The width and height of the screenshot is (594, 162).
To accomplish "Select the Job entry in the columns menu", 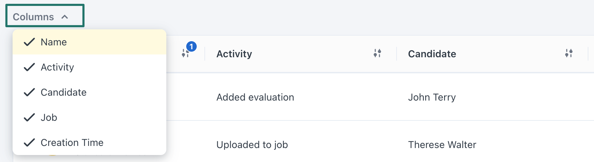I will coord(89,117).
